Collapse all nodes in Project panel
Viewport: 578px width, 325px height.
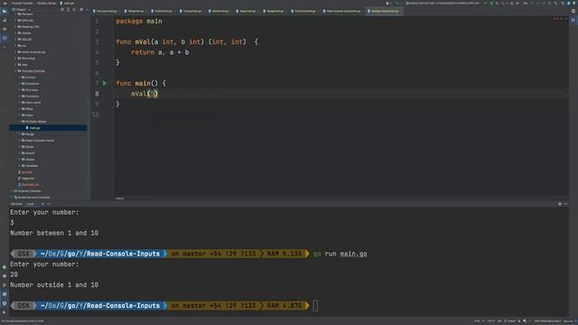click(74, 10)
